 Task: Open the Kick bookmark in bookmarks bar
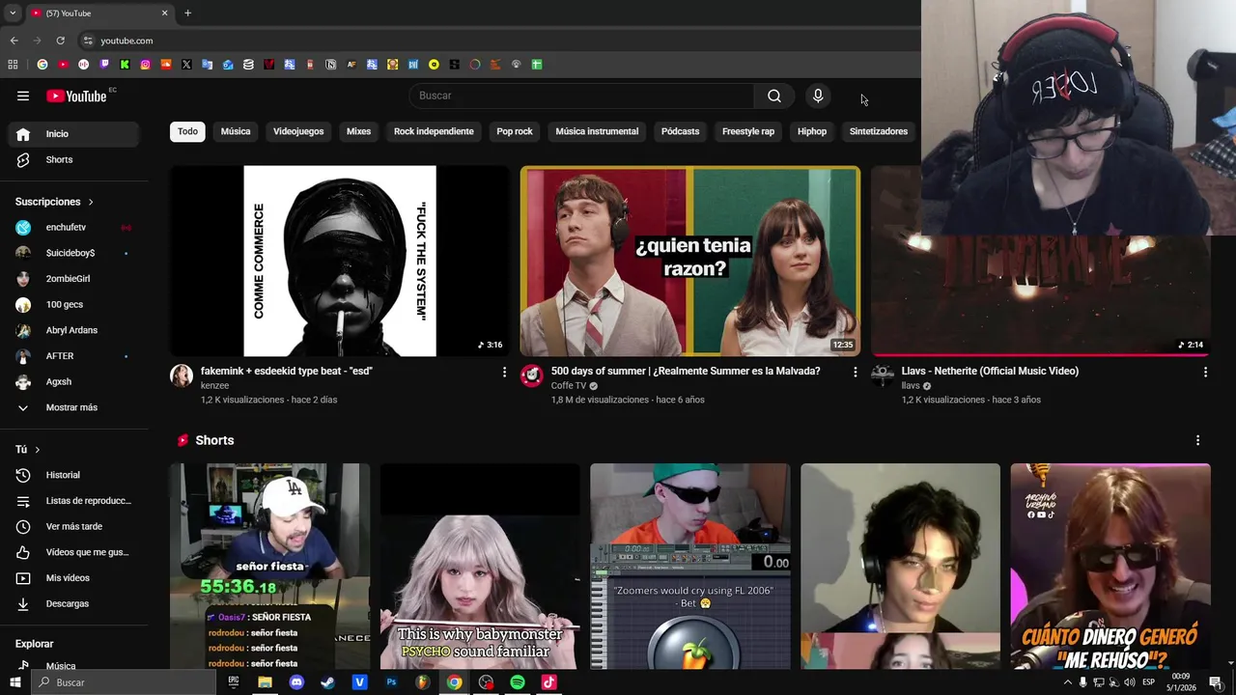coord(125,65)
